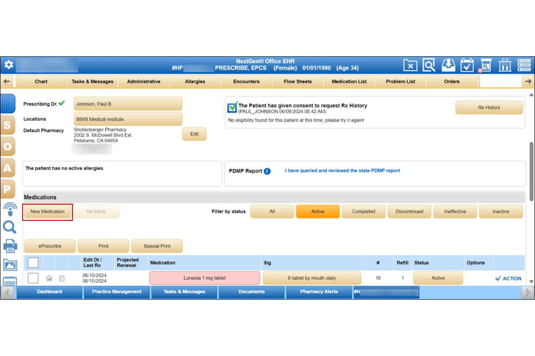The width and height of the screenshot is (535, 356).
Task: Click the sidebar magnifying glass search icon
Action: 10,227
